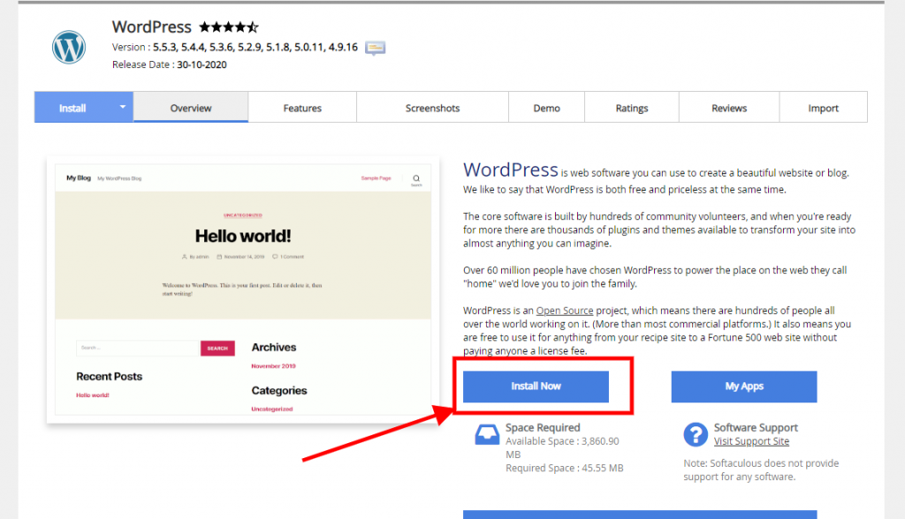The height and width of the screenshot is (519, 905).
Task: Click the Release Date 30-10-2020 text
Action: point(170,64)
